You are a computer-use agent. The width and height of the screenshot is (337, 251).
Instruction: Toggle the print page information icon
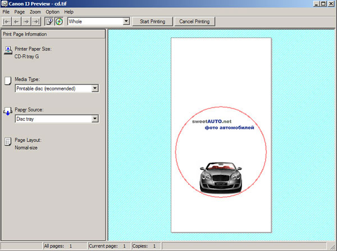point(49,21)
